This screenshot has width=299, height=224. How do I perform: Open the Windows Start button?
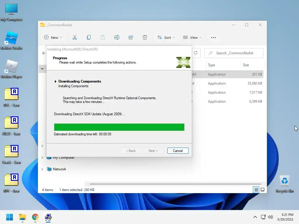(x=9, y=217)
